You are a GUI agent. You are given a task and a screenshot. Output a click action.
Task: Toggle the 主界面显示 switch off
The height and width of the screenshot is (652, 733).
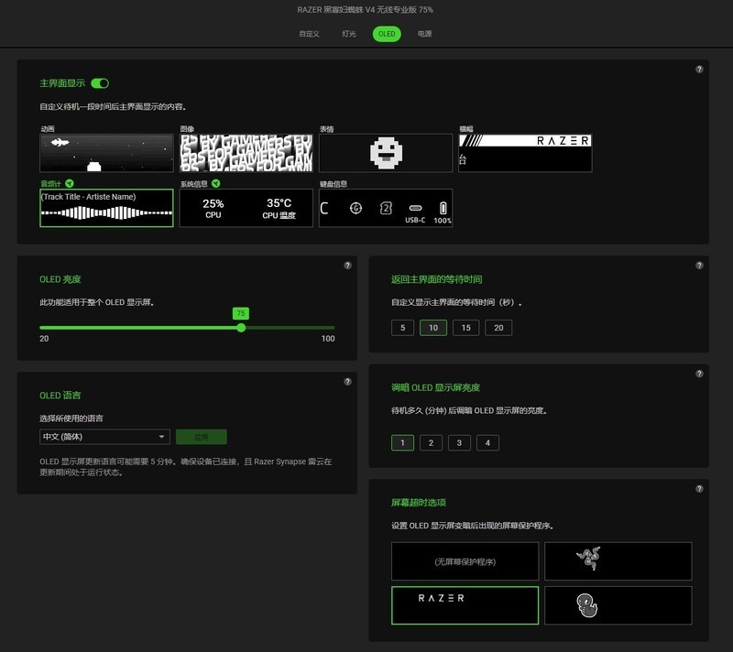pos(100,83)
